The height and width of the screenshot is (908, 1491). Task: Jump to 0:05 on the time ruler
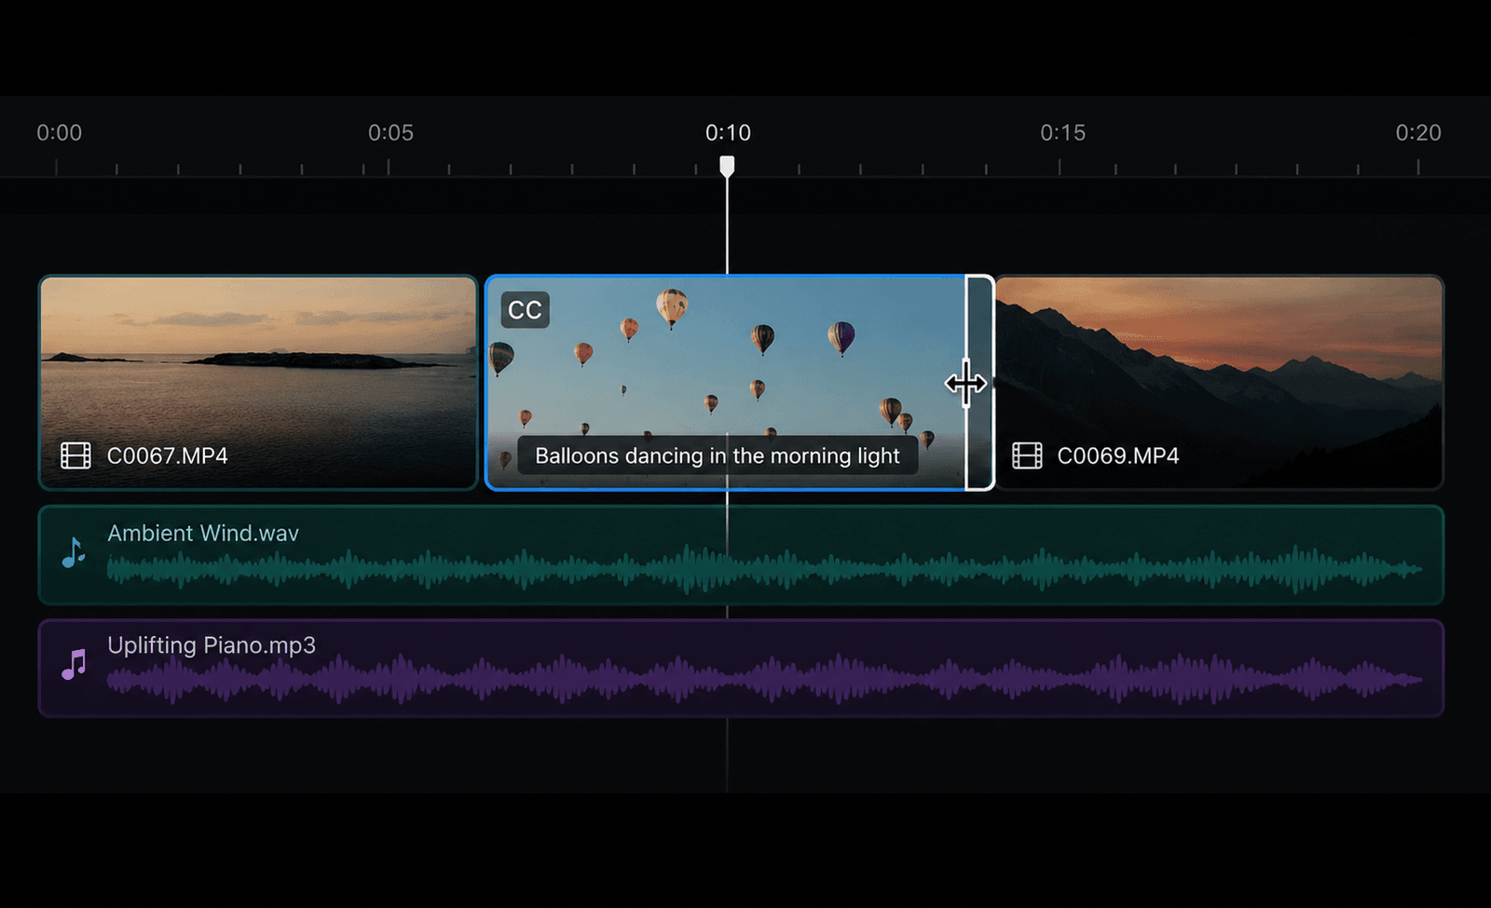(x=390, y=133)
